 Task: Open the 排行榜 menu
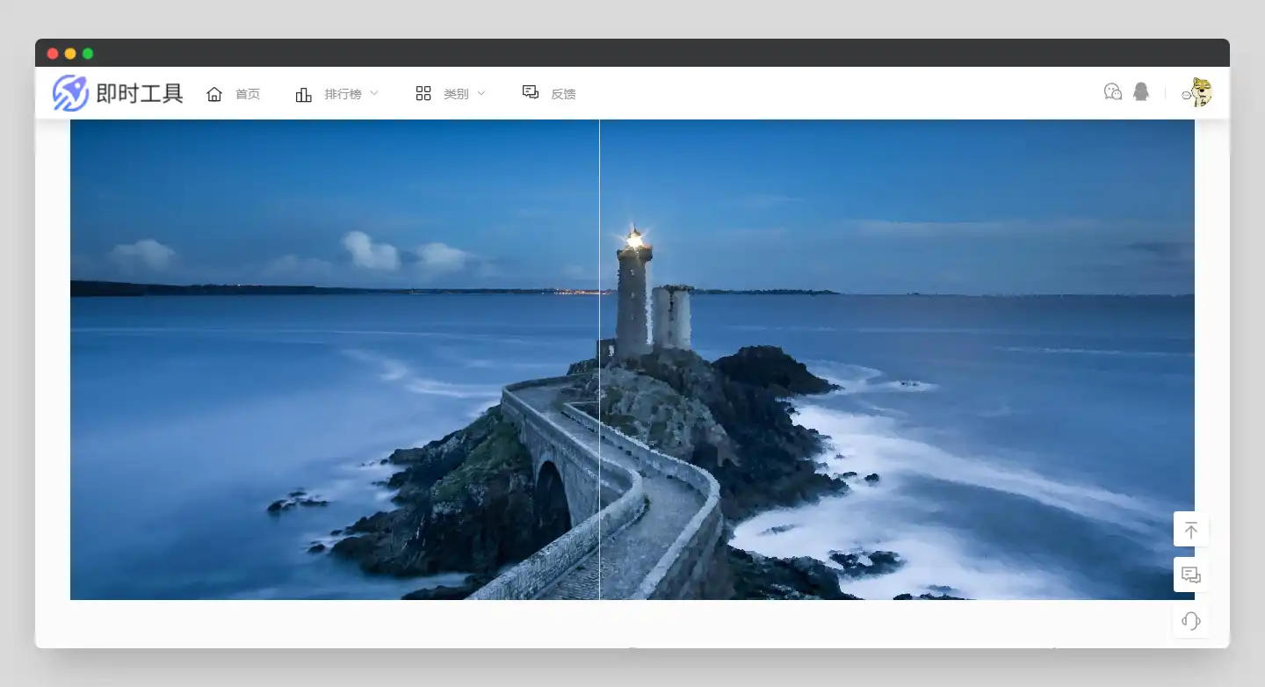coord(343,94)
